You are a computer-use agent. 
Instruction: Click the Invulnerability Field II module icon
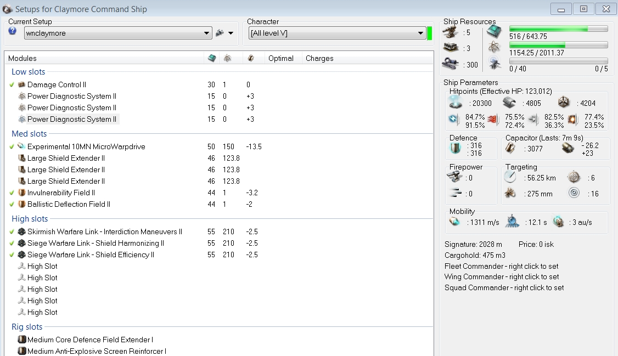pos(22,193)
